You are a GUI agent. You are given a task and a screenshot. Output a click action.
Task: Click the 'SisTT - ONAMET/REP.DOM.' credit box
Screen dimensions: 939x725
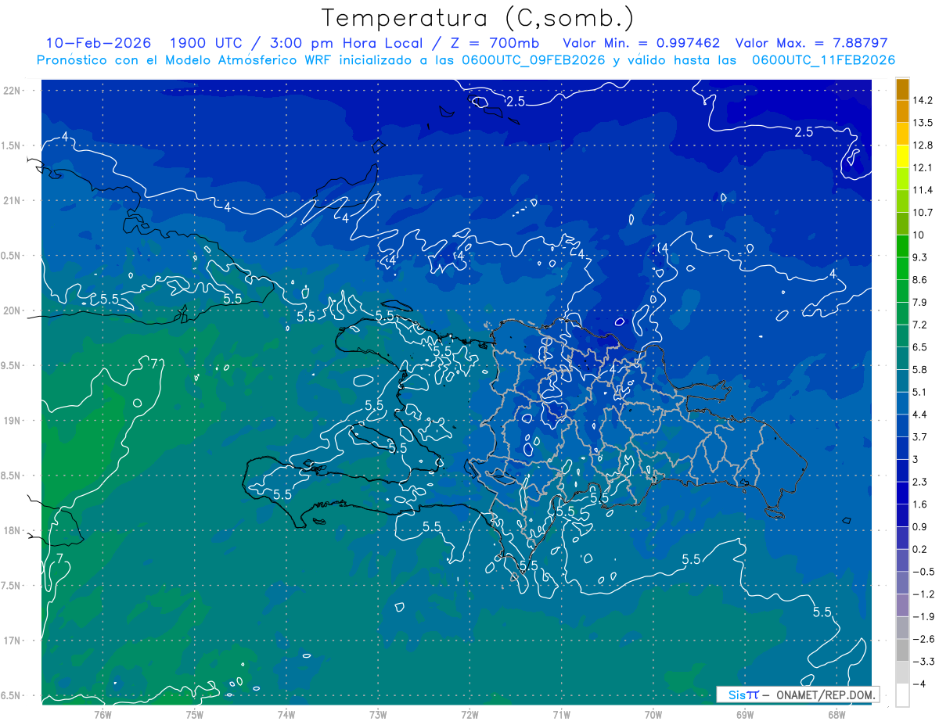[x=798, y=694]
